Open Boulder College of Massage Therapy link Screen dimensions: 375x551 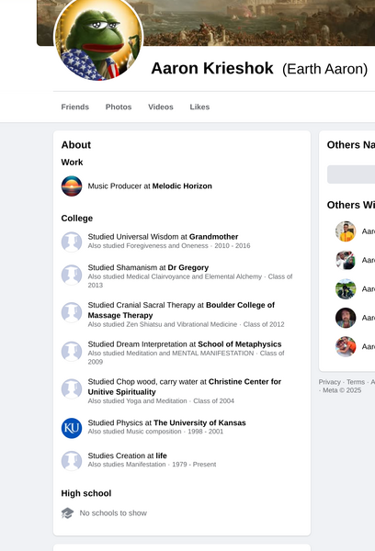(181, 310)
